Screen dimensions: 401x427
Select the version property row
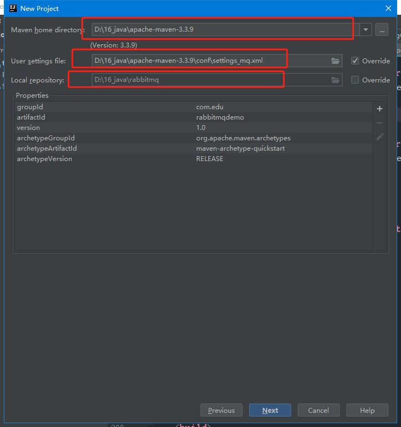[194, 128]
